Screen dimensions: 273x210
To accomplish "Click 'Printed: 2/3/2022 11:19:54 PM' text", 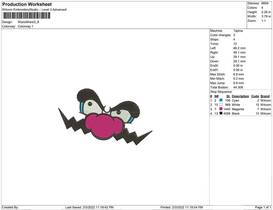I will 181,207.
